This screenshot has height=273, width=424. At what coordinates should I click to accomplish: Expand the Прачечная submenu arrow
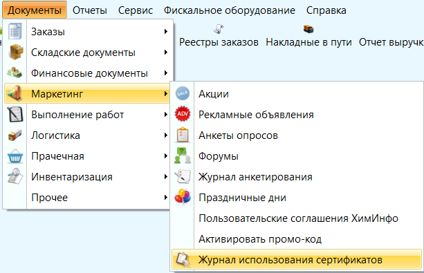point(166,156)
